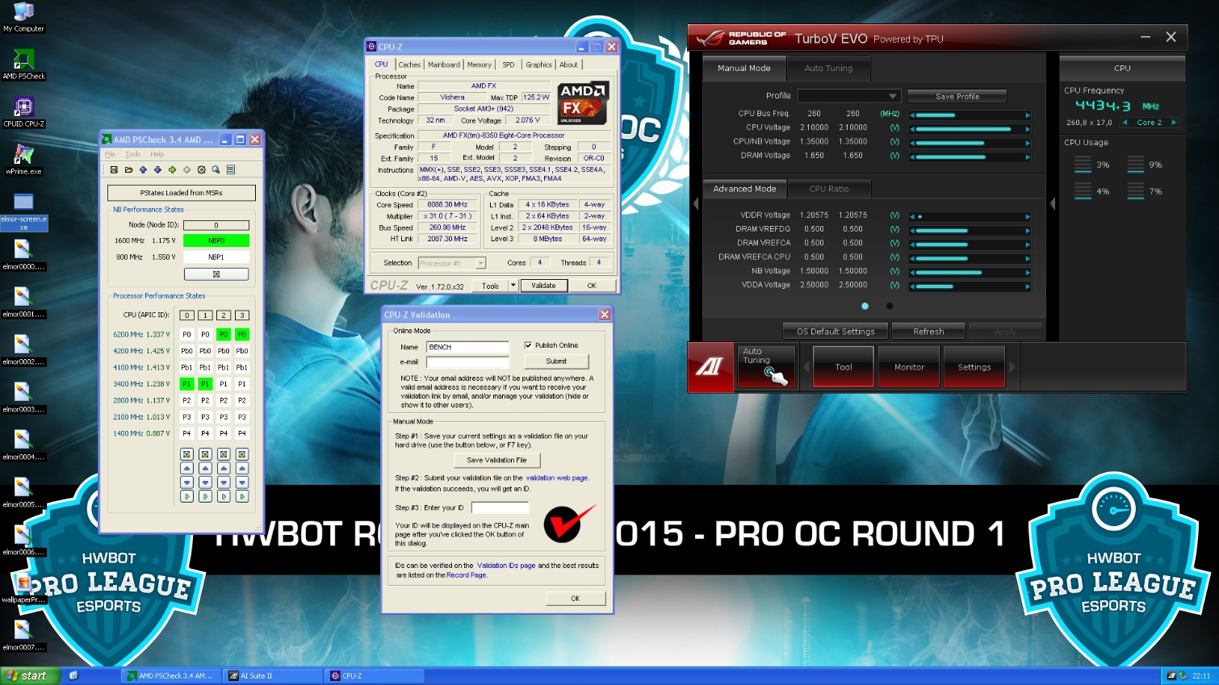Select the NBP0 state at 1600 MHz
Screen dimensions: 1219x685
click(216, 240)
